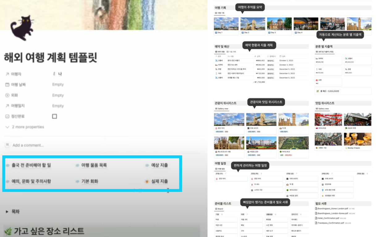Click the Add a comment field
Viewport: 377px width, 237px height.
(x=28, y=145)
